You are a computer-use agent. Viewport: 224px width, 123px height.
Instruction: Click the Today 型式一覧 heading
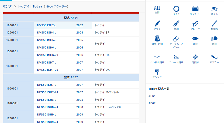pos(159,89)
